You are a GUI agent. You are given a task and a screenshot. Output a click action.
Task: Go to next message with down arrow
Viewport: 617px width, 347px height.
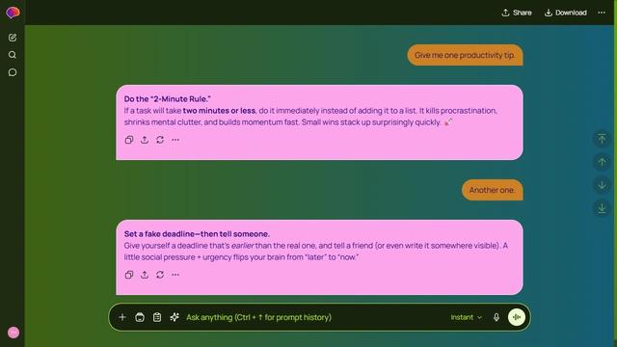(602, 185)
